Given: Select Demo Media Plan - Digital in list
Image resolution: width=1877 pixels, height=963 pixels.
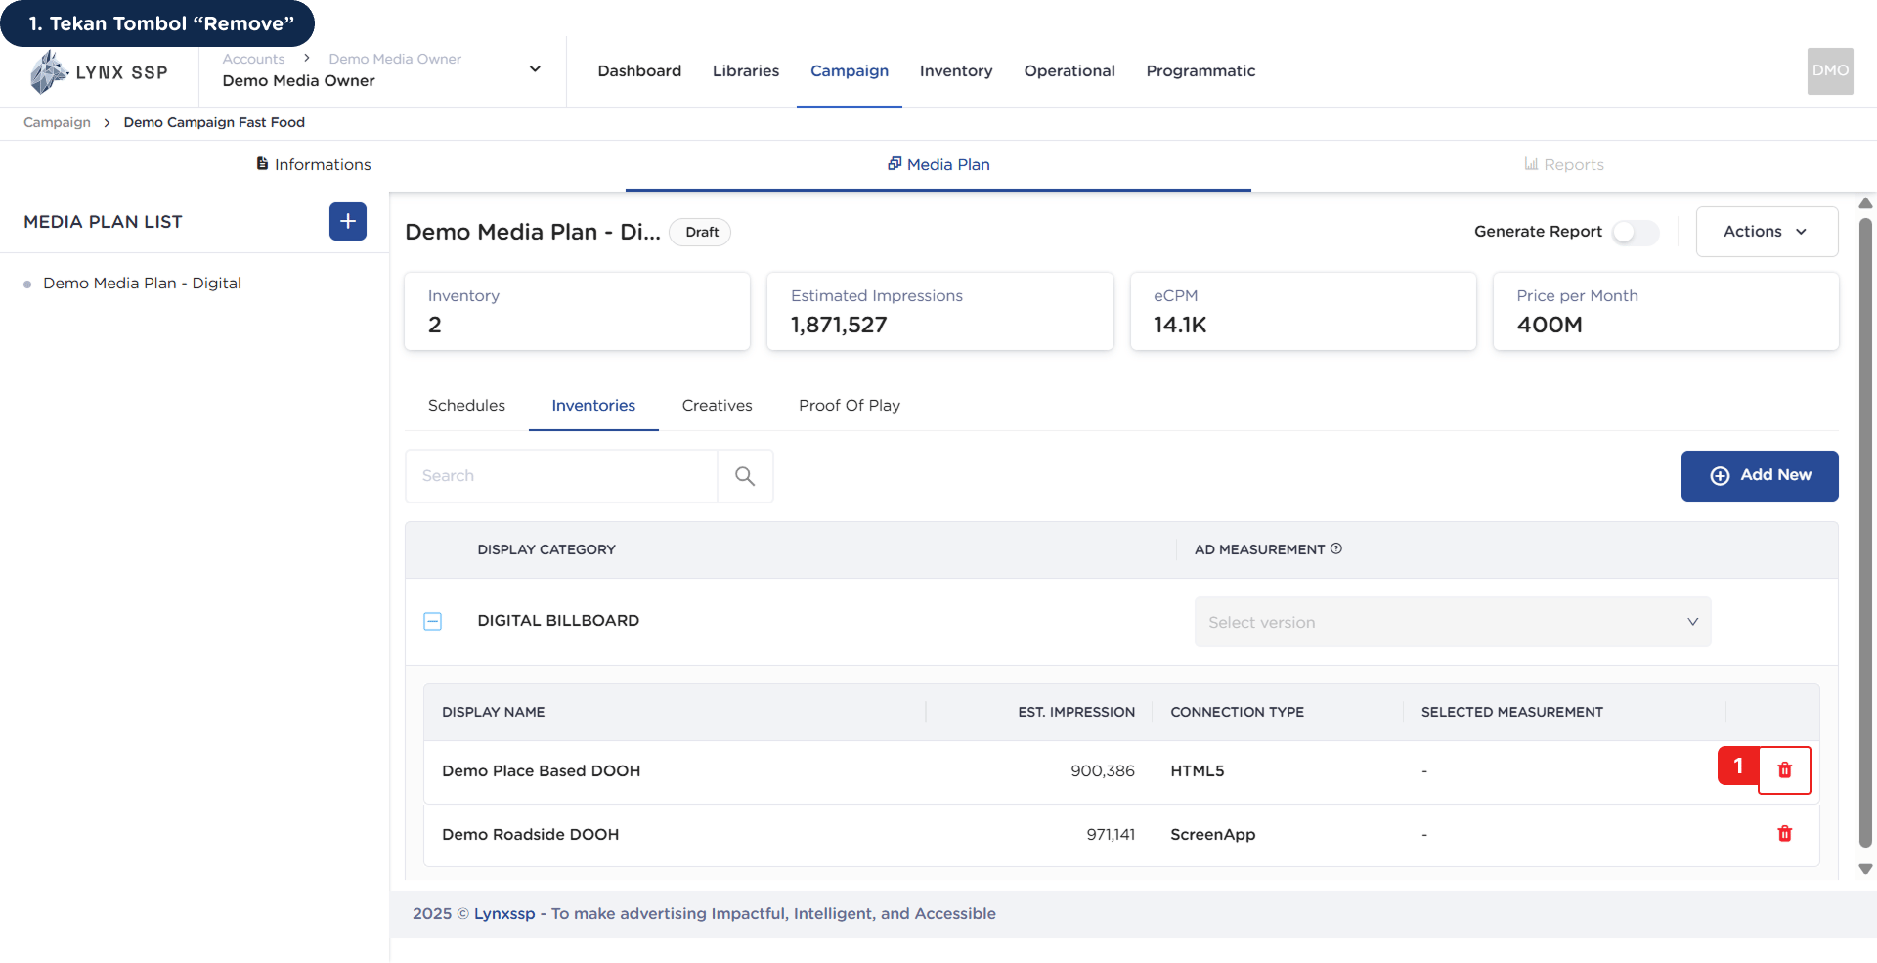Looking at the screenshot, I should tap(142, 284).
